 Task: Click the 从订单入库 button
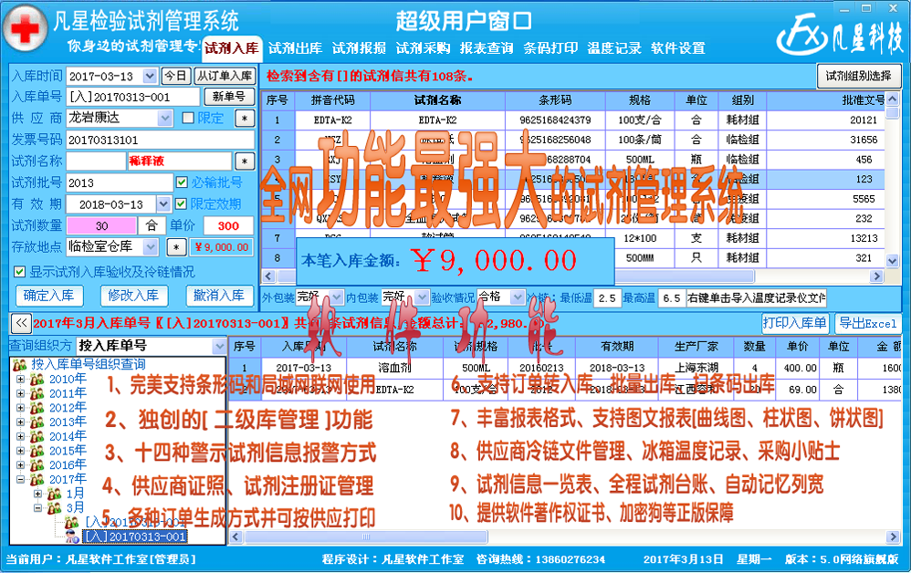(x=225, y=76)
